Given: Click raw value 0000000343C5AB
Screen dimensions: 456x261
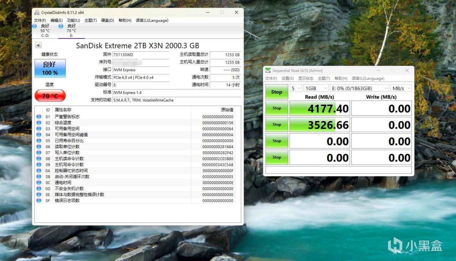Looking at the screenshot, I should point(218,165).
